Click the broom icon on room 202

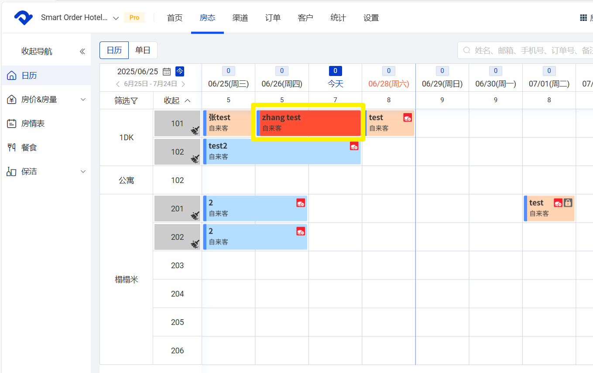(x=195, y=244)
